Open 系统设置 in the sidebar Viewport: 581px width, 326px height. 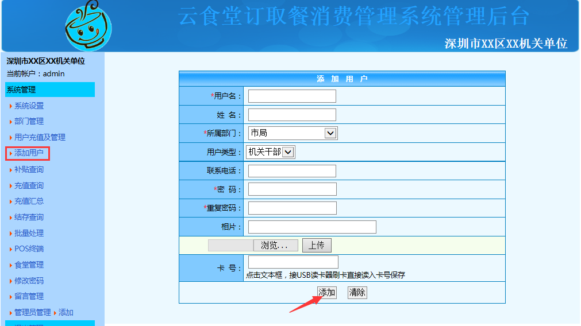[x=29, y=106]
